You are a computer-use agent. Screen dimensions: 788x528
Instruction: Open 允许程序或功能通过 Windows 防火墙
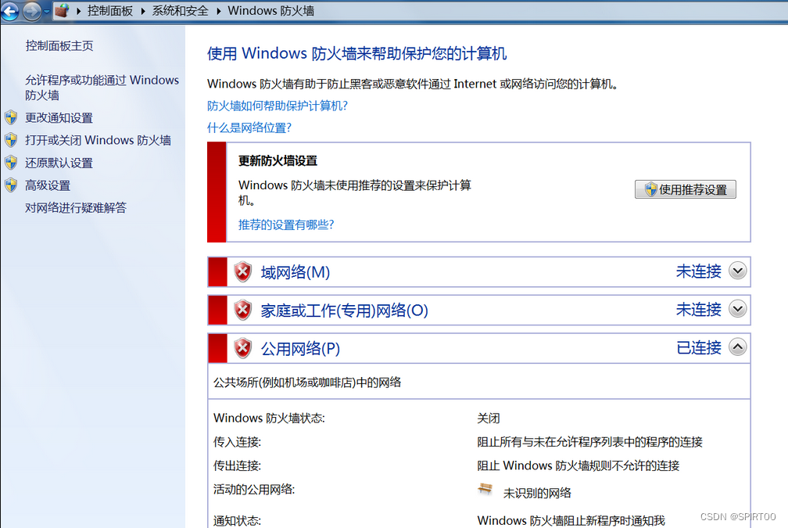coord(102,88)
